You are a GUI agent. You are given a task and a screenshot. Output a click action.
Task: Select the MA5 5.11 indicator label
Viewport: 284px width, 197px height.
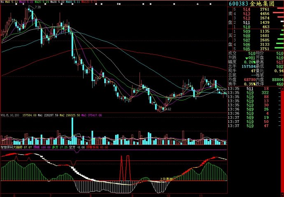coord(12,2)
